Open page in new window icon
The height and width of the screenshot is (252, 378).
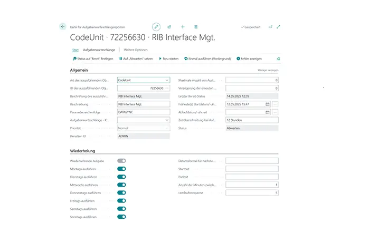270,27
